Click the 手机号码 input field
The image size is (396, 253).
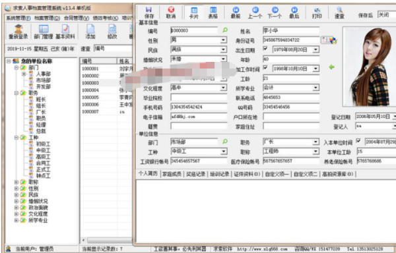click(199, 107)
